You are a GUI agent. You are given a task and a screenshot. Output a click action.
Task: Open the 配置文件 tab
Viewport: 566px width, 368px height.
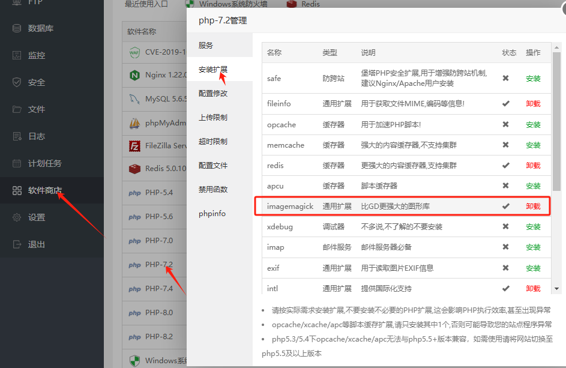coord(220,166)
